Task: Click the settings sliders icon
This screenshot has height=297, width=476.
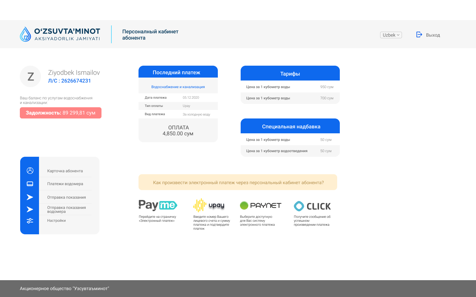Action: (30, 221)
